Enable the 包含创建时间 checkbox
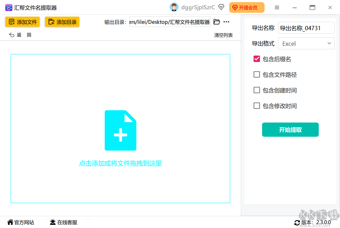The height and width of the screenshot is (228, 340). point(256,90)
